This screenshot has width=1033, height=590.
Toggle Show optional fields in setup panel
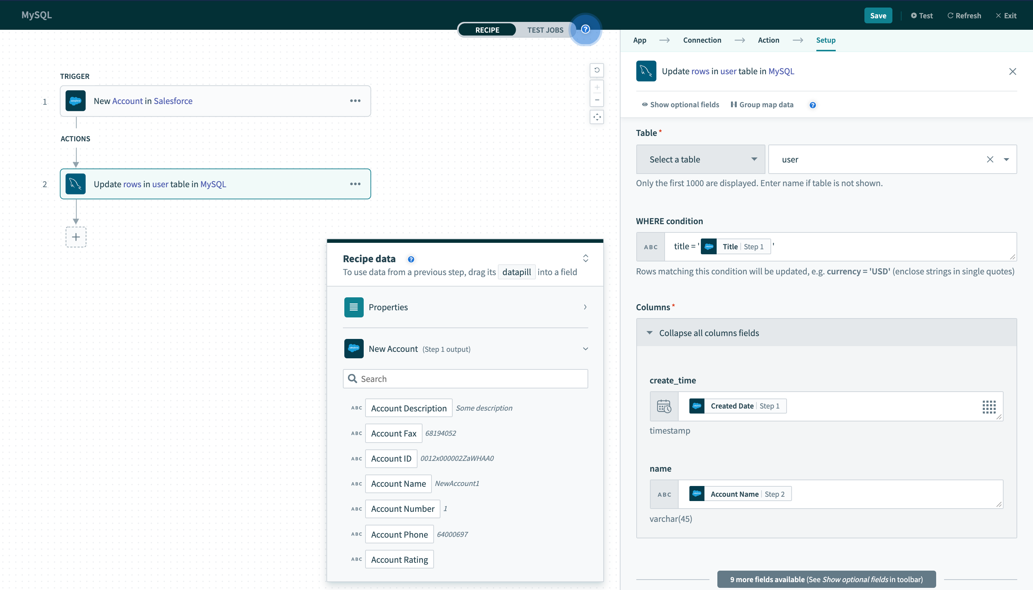point(678,104)
